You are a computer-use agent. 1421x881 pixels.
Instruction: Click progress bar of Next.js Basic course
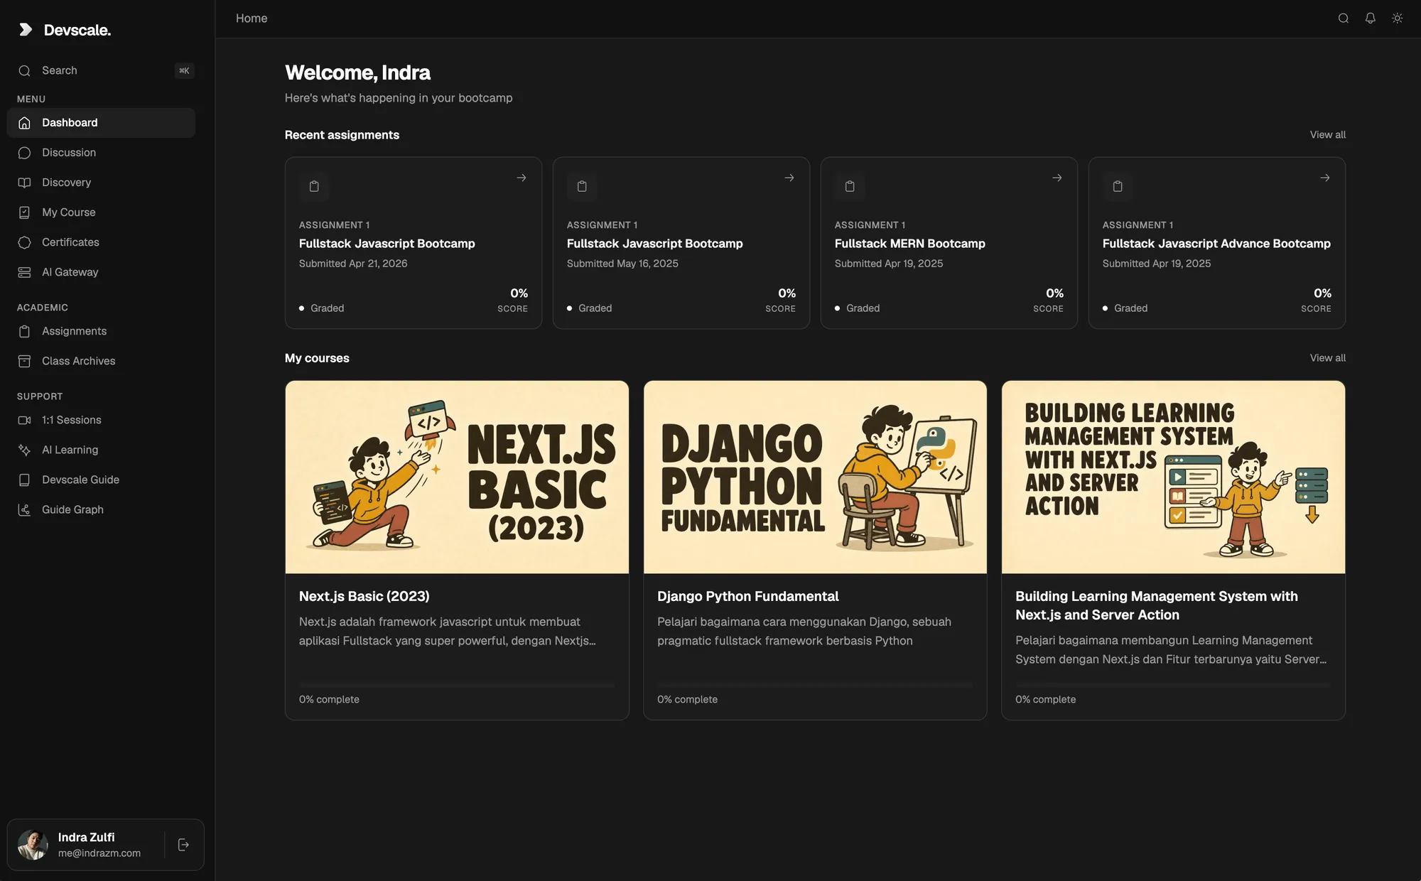pyautogui.click(x=457, y=686)
